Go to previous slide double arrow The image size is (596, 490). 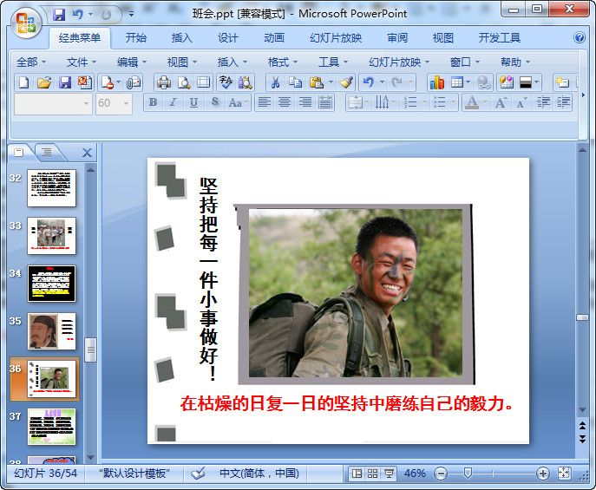click(582, 426)
